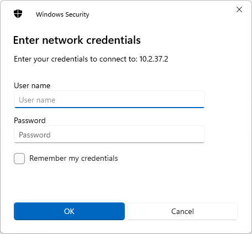Click the "Remember my credentials" label text
252x234 pixels.
coord(73,159)
